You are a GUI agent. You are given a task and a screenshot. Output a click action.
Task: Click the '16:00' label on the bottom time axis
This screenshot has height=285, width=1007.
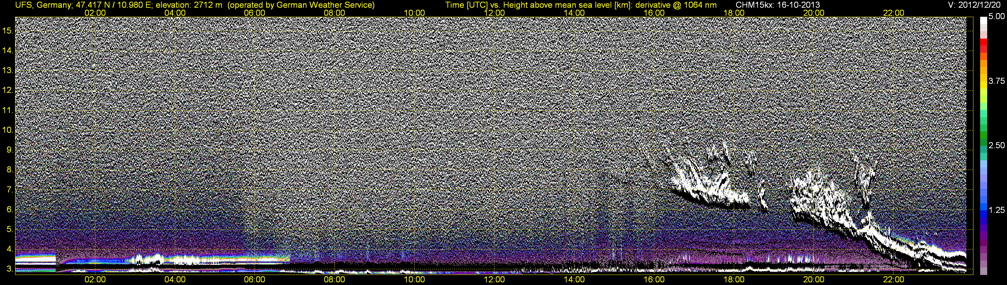[x=654, y=280]
